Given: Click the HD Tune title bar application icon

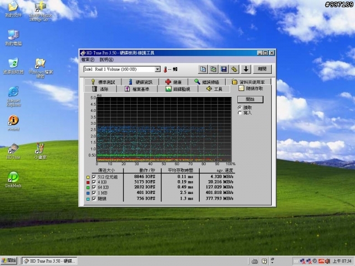Looking at the screenshot, I should pyautogui.click(x=83, y=53).
